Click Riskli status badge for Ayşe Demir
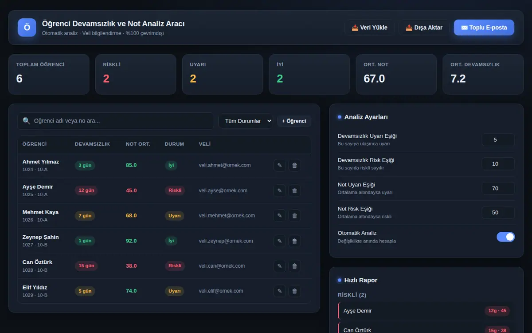 point(175,190)
